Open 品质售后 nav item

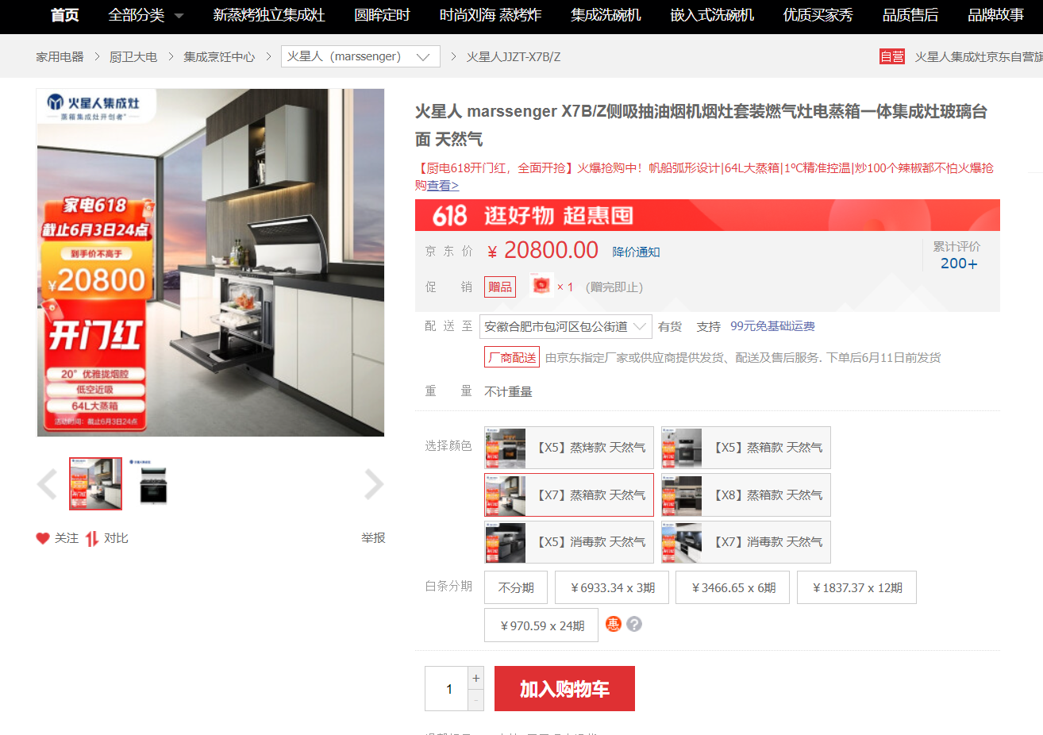pyautogui.click(x=910, y=15)
